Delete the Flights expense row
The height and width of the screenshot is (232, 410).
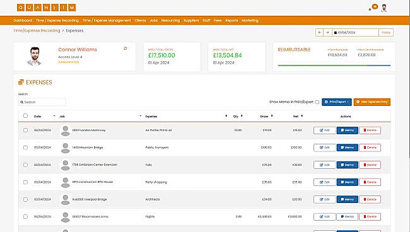coord(370,217)
